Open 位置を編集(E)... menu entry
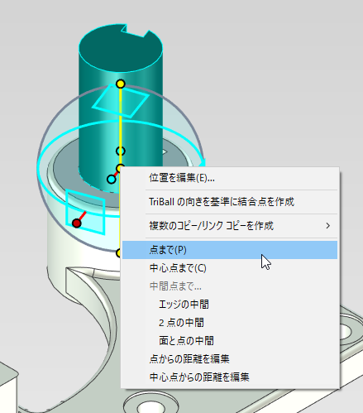The image size is (363, 413). click(230, 178)
